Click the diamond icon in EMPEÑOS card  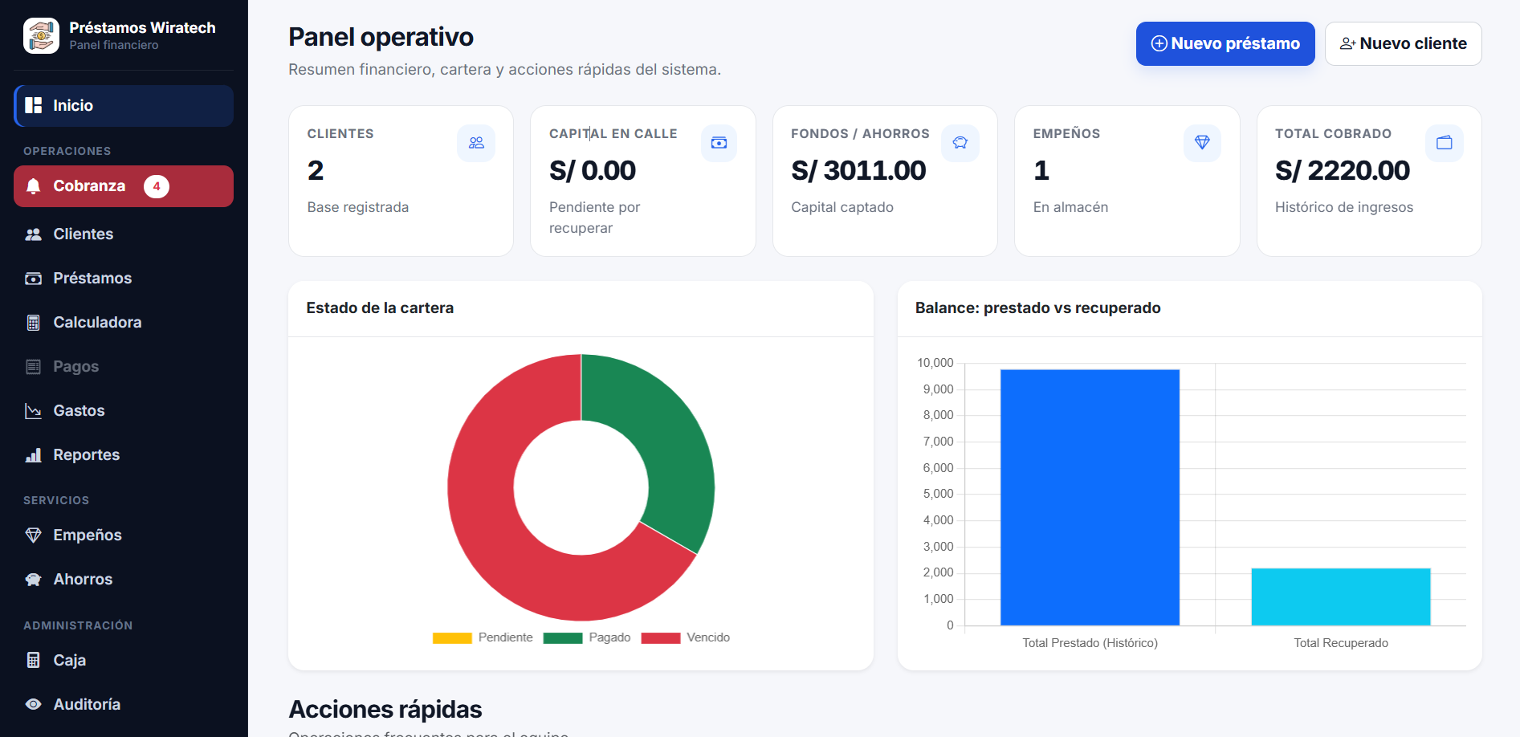1202,143
